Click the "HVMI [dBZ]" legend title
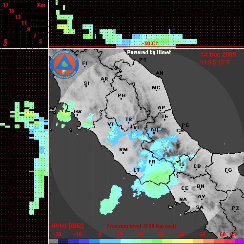 pos(67,226)
